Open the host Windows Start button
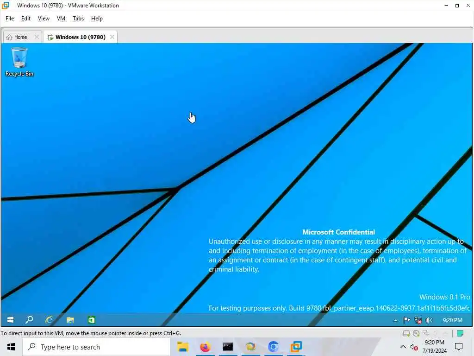 tap(11, 347)
